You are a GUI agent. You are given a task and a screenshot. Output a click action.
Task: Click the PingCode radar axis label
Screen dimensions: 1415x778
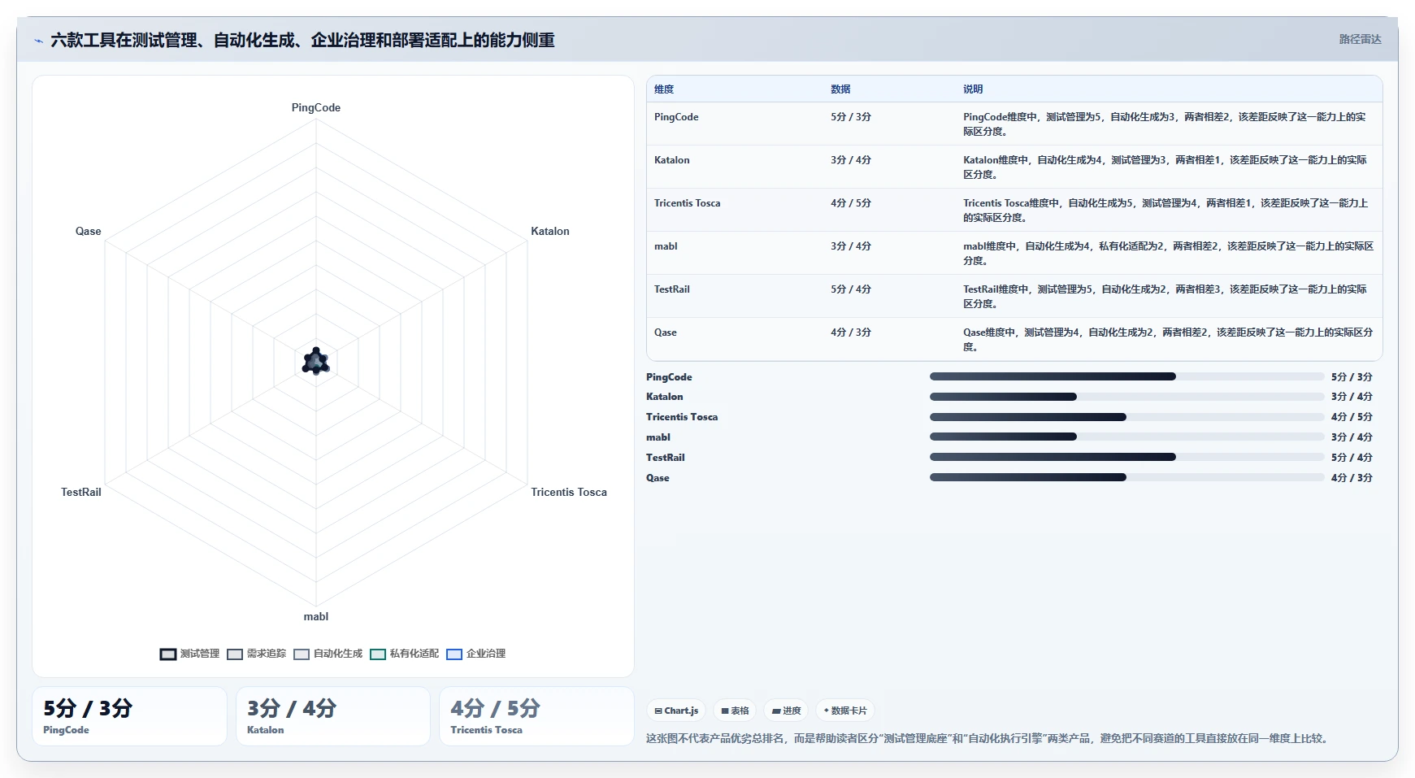click(x=316, y=107)
